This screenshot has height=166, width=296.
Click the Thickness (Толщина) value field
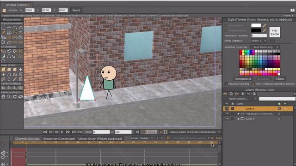259,36
